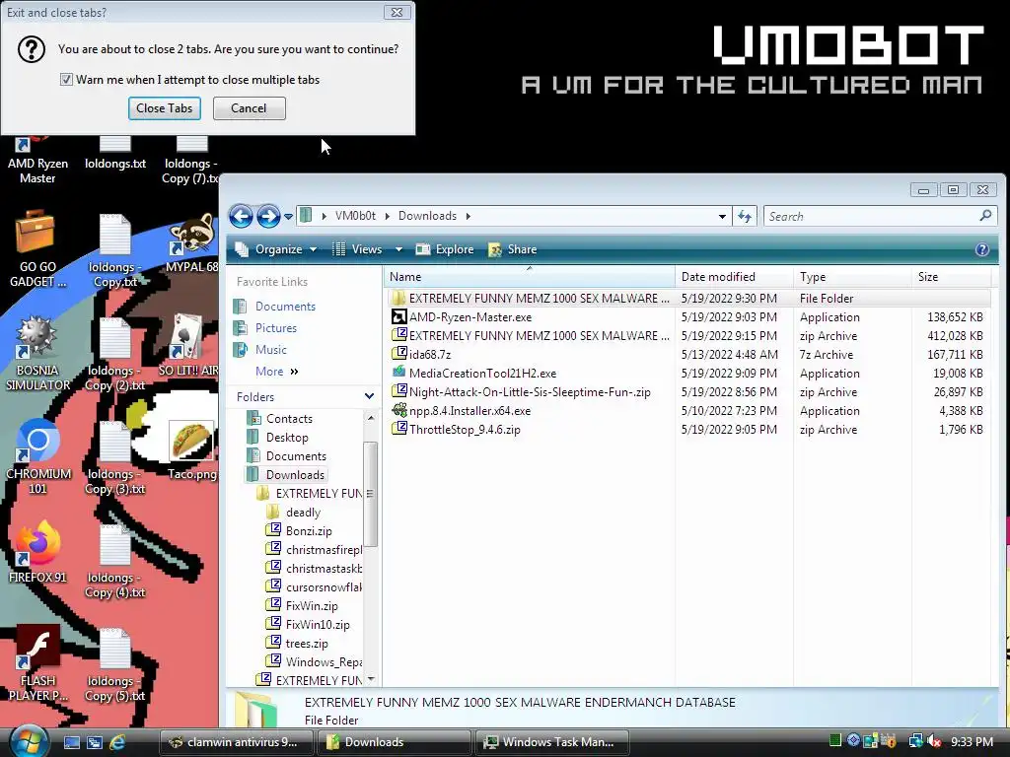Select the 412,028 KB zip archive

(687, 335)
